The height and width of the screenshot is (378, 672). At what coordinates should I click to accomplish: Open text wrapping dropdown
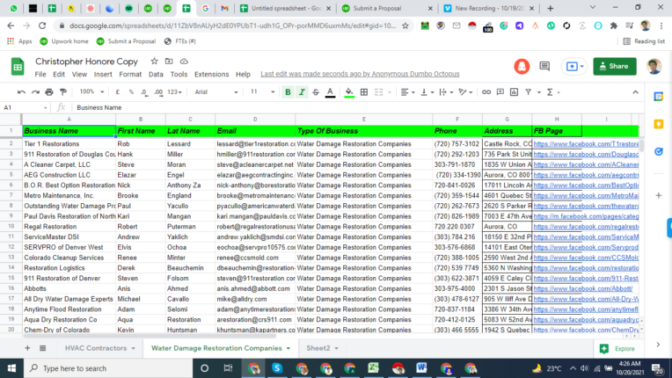[x=446, y=92]
